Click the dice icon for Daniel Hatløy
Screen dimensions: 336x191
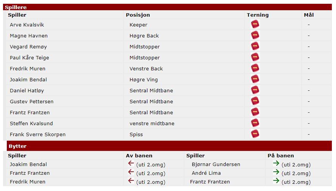(x=255, y=90)
